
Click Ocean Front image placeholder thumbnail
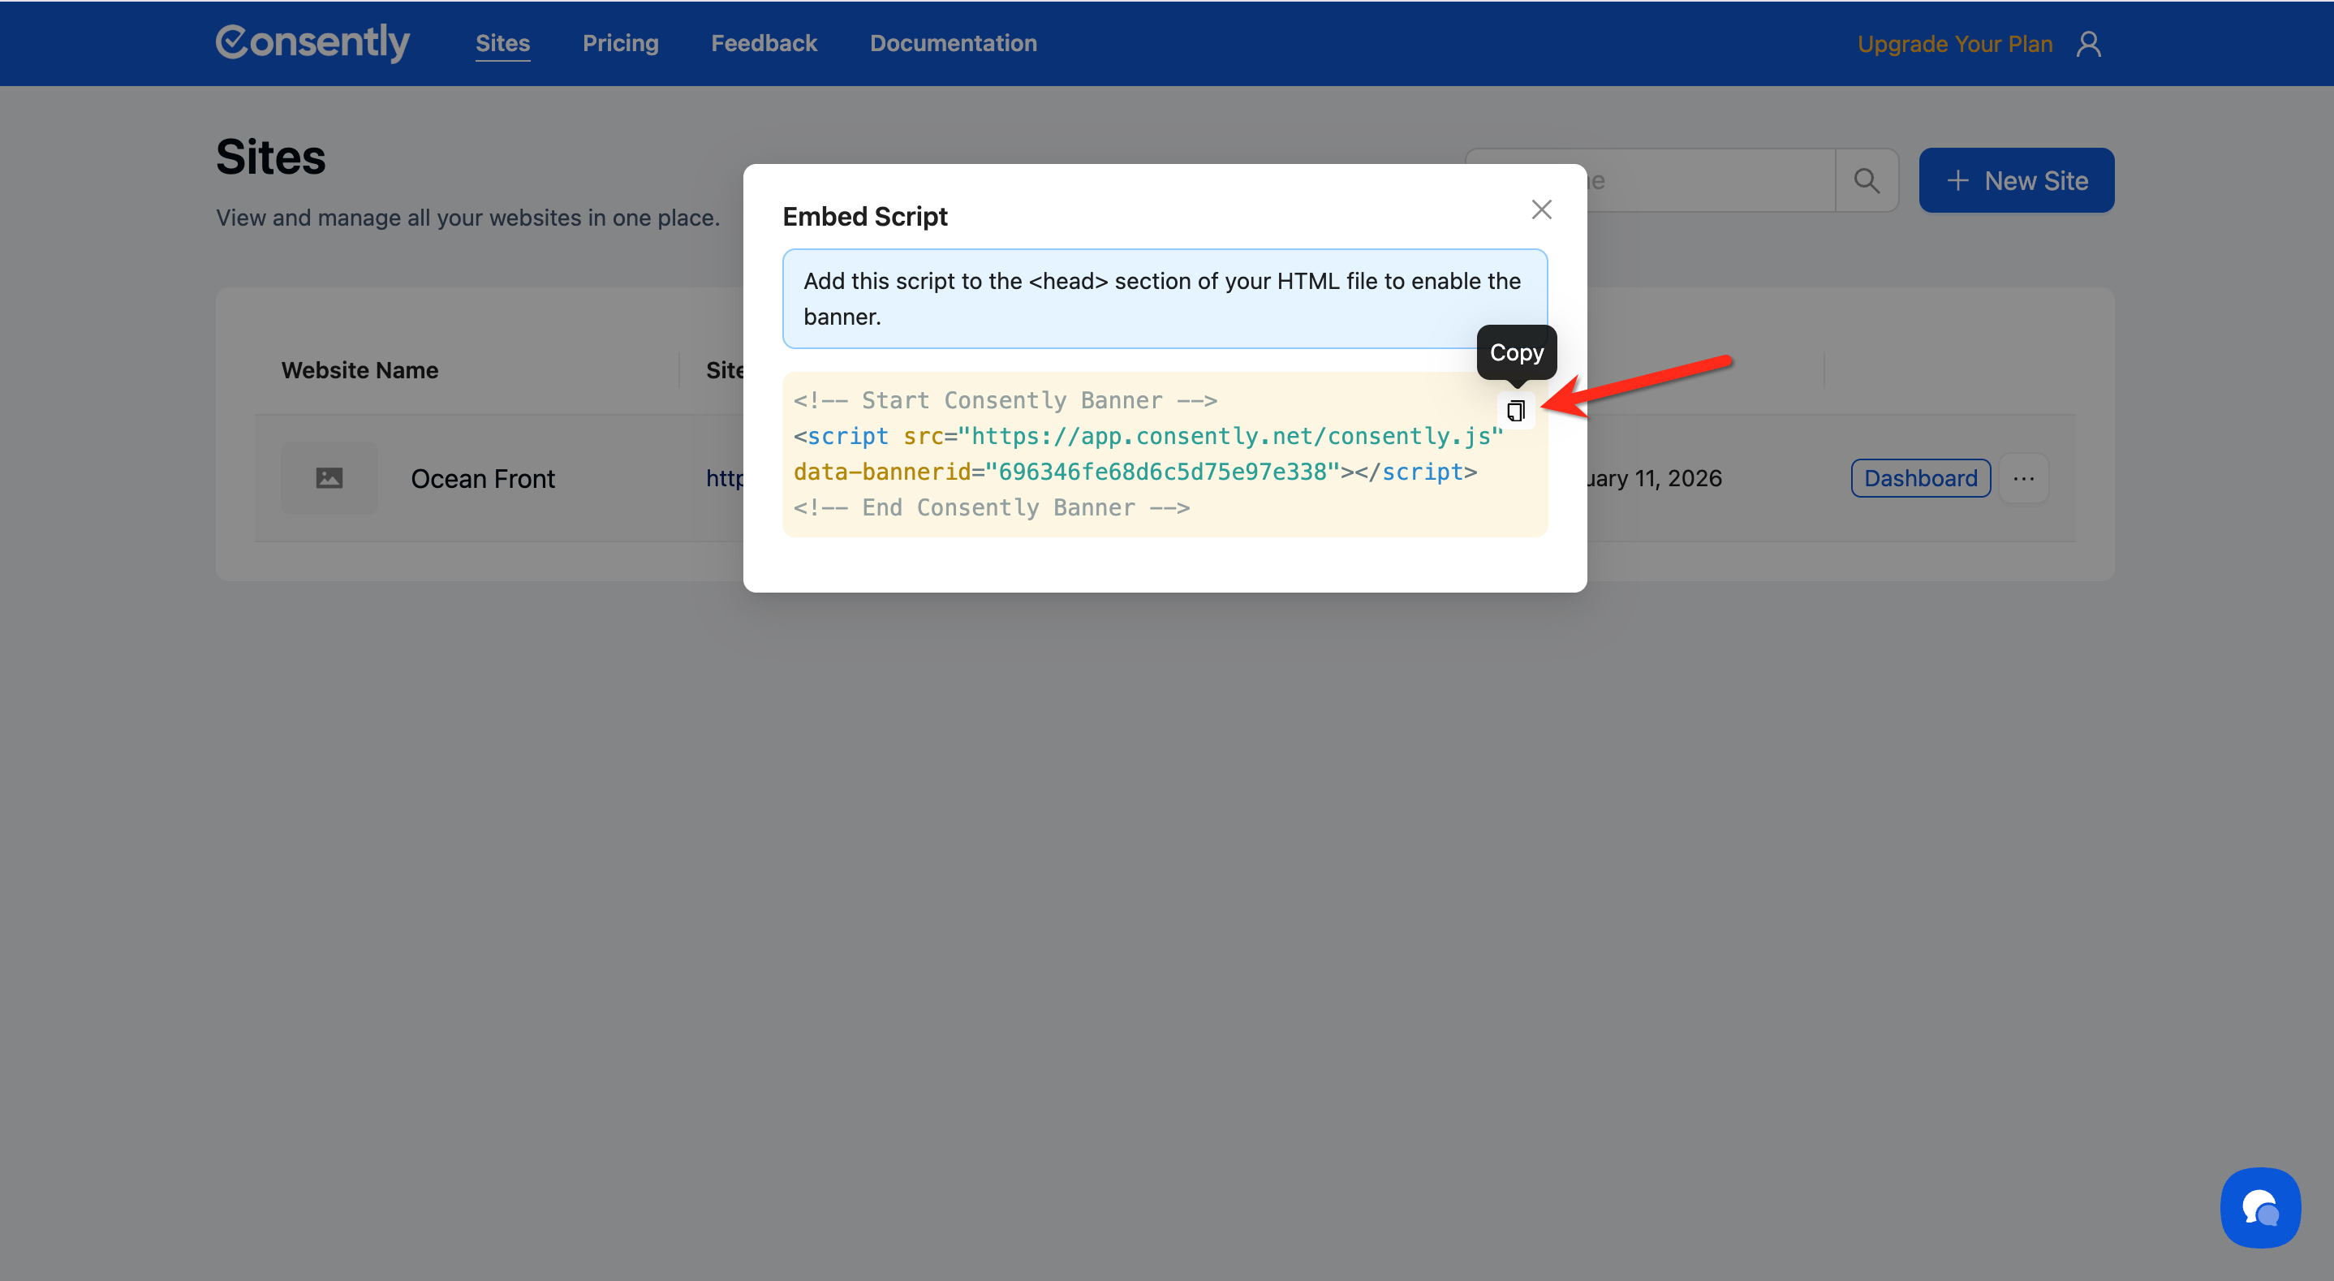click(329, 478)
